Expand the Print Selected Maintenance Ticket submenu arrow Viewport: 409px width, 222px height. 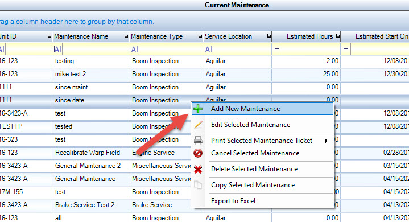[x=327, y=141]
